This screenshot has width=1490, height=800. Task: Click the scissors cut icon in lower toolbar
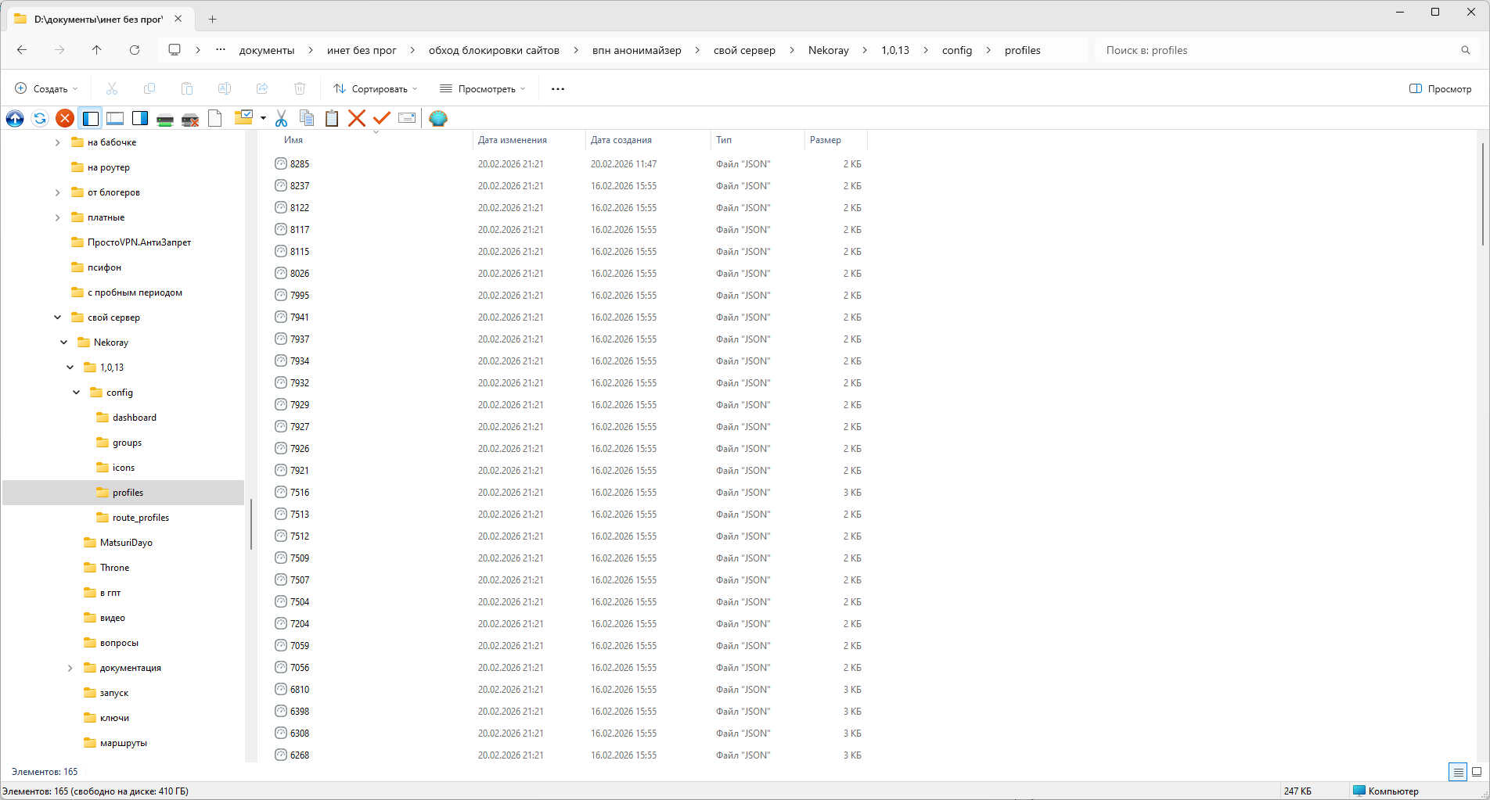pos(281,118)
